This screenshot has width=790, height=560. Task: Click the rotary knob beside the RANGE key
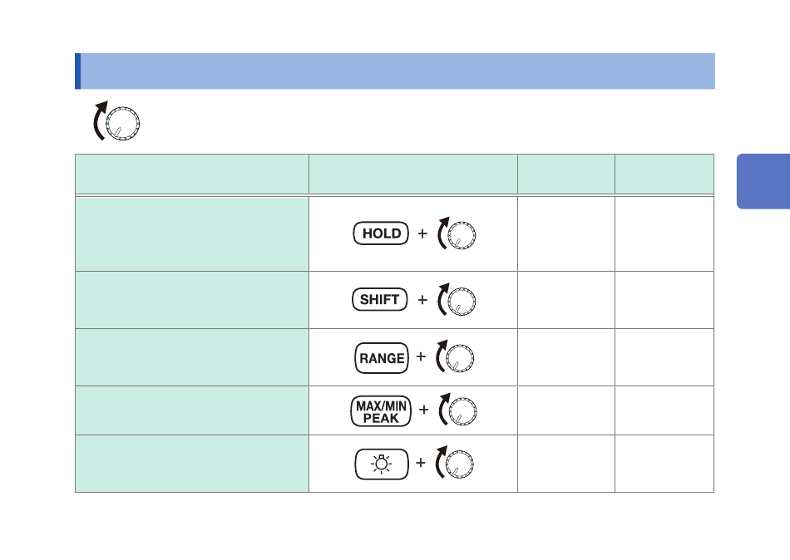(x=458, y=358)
